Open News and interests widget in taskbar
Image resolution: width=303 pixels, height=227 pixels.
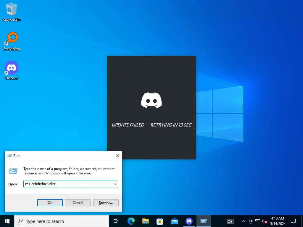230,221
